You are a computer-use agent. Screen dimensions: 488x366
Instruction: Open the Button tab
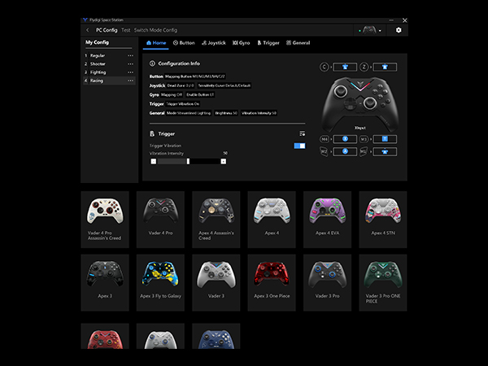tap(184, 43)
